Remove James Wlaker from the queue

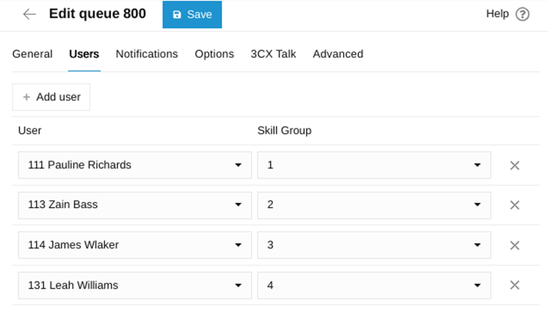pyautogui.click(x=514, y=245)
